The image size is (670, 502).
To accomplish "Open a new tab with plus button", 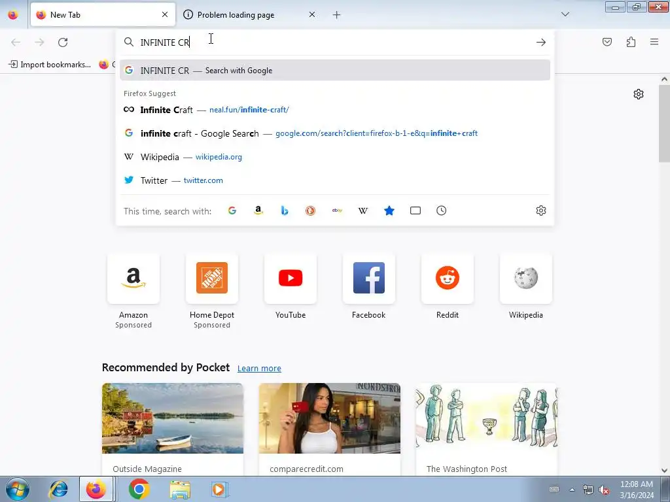I will [337, 15].
